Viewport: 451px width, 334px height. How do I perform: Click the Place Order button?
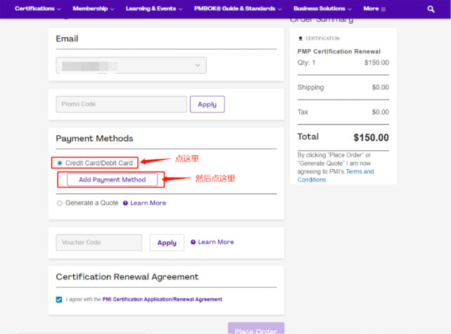256,329
